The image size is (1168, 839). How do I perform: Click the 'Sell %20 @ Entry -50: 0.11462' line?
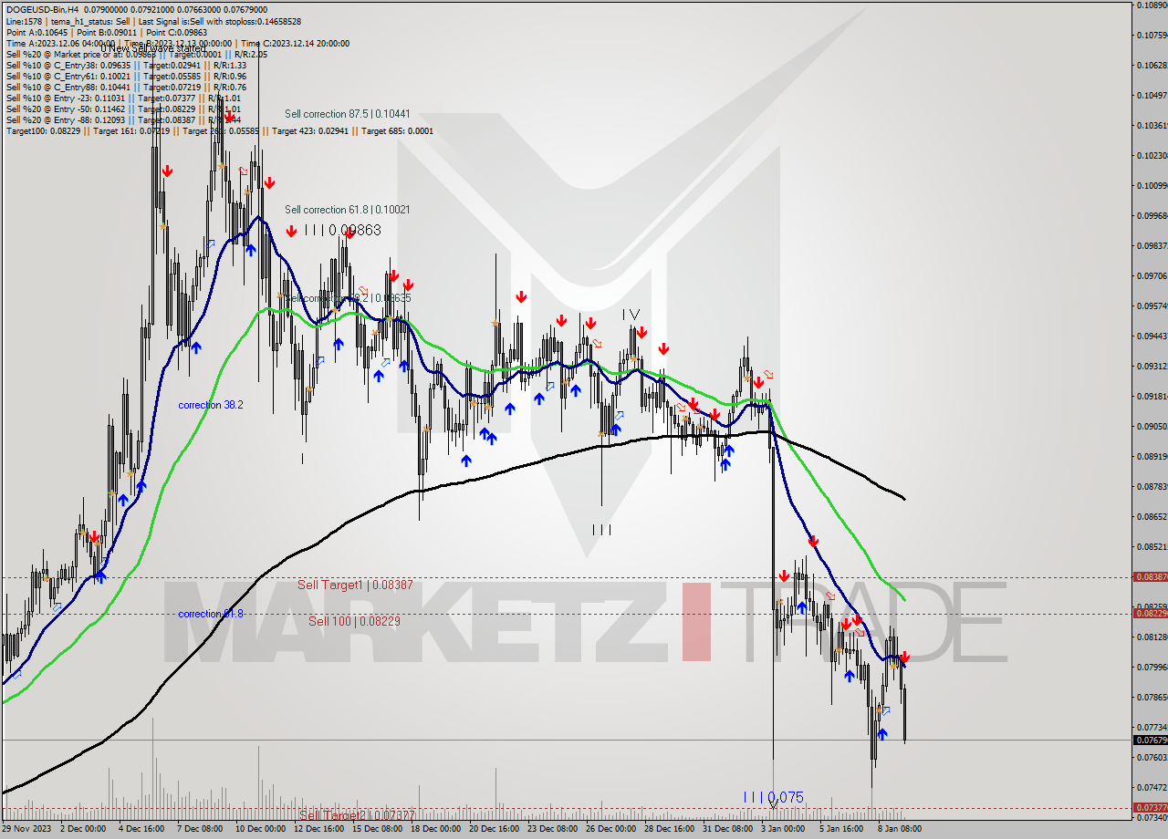(124, 109)
